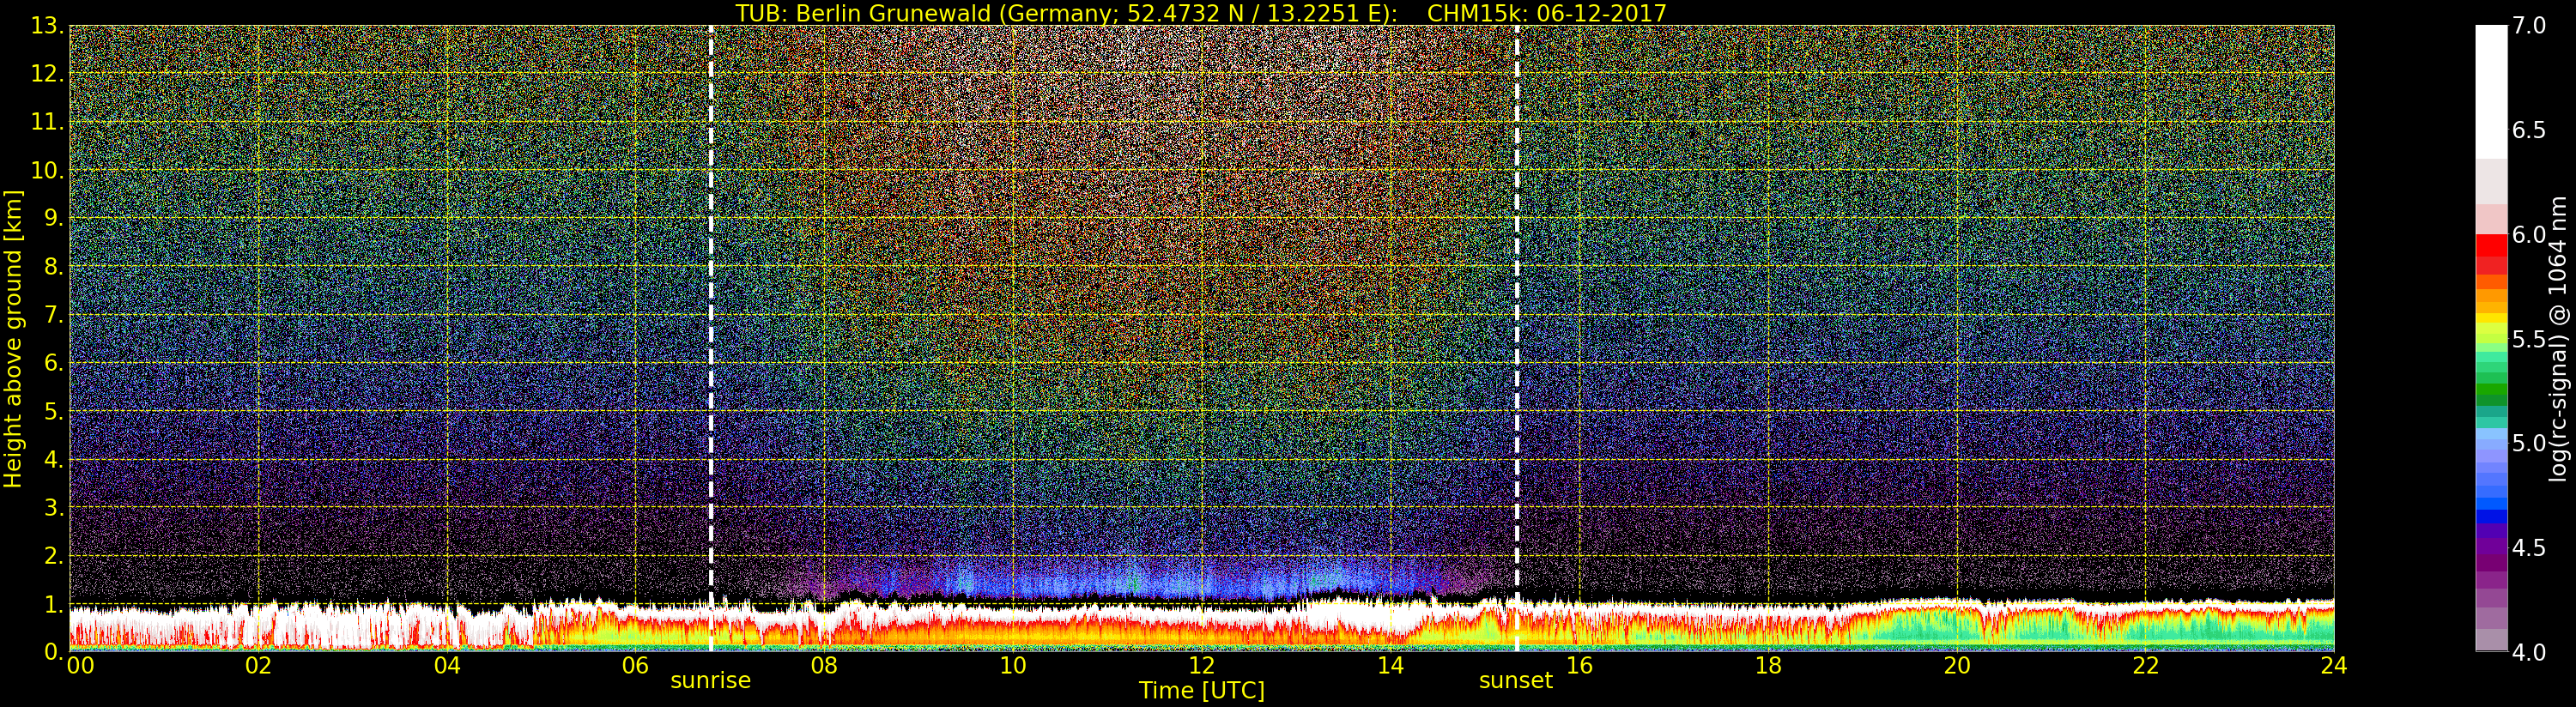Click the 12 tick on time axis
The image size is (2576, 707).
tap(1202, 665)
